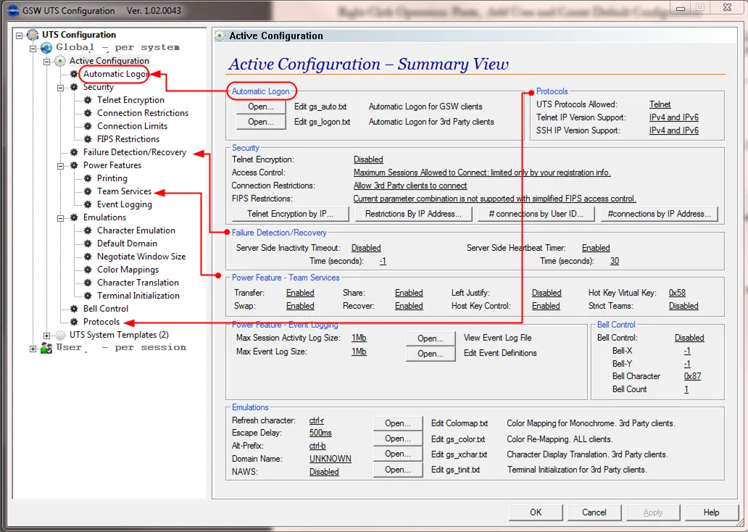The width and height of the screenshot is (748, 532).
Task: Click the UTS System Templates node icon
Action: [60, 335]
